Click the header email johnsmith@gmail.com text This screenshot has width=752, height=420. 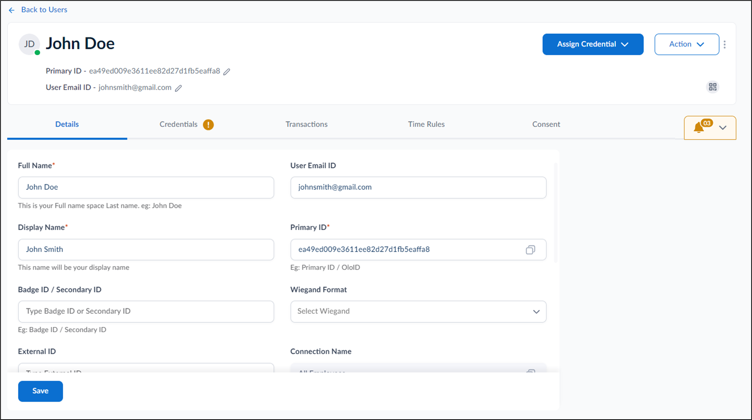[135, 87]
